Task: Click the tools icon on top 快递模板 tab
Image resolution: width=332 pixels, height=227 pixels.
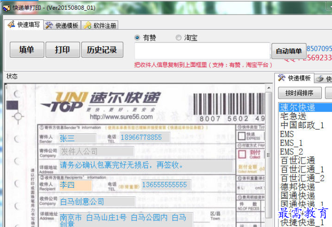Action: pyautogui.click(x=49, y=25)
